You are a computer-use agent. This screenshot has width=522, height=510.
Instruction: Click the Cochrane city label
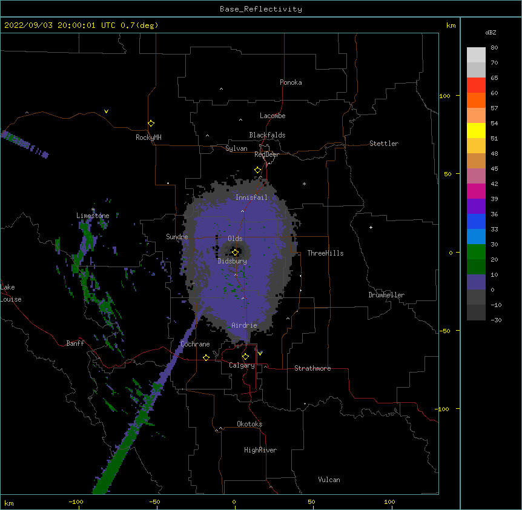195,344
